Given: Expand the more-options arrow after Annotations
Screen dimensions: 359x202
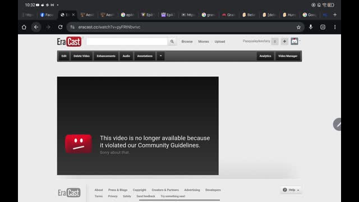Looking at the screenshot, I should click(x=161, y=56).
